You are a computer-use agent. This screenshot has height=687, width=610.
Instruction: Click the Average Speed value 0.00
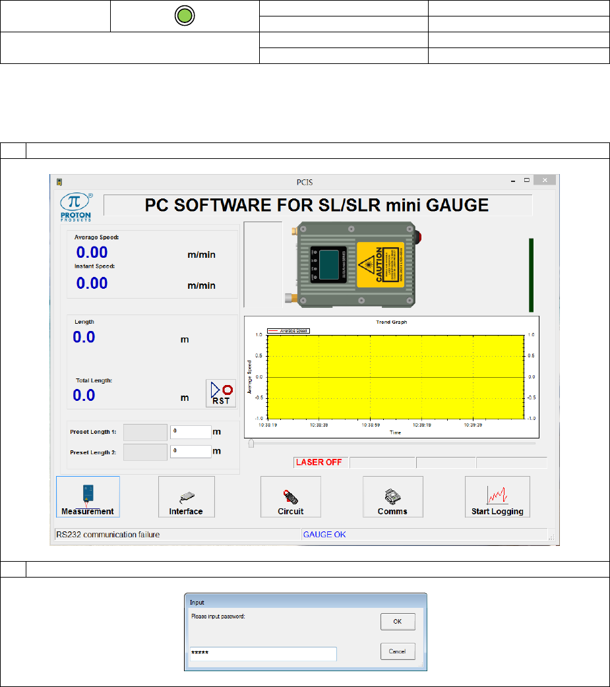pos(92,253)
